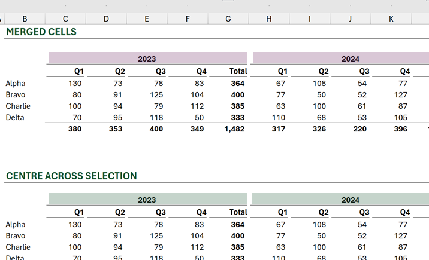The height and width of the screenshot is (260, 429).
Task: Select the purple merged "2024" header cell
Action: pos(341,58)
